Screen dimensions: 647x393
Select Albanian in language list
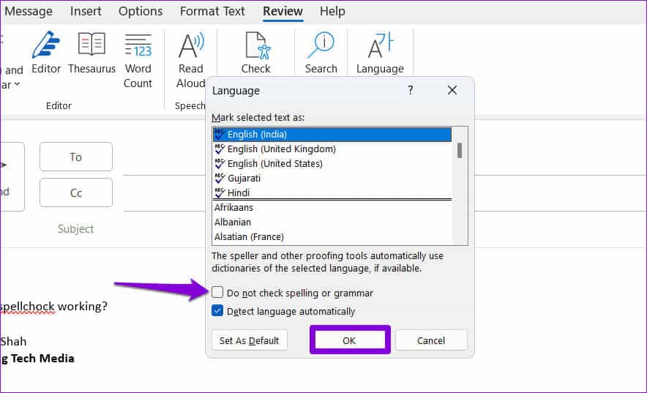pos(332,222)
